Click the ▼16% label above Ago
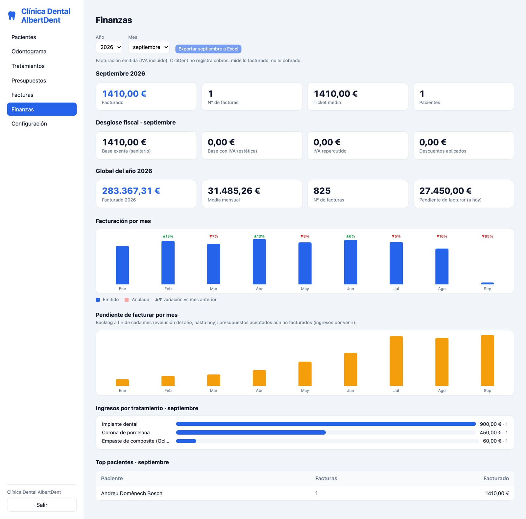This screenshot has height=519, width=526. click(442, 237)
